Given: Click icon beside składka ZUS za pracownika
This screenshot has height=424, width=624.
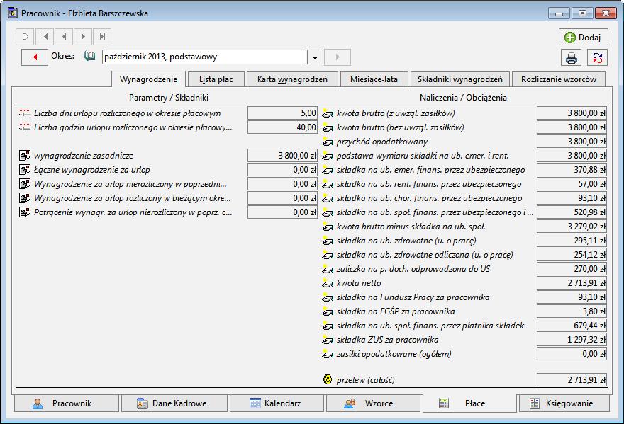Looking at the screenshot, I should click(x=328, y=340).
